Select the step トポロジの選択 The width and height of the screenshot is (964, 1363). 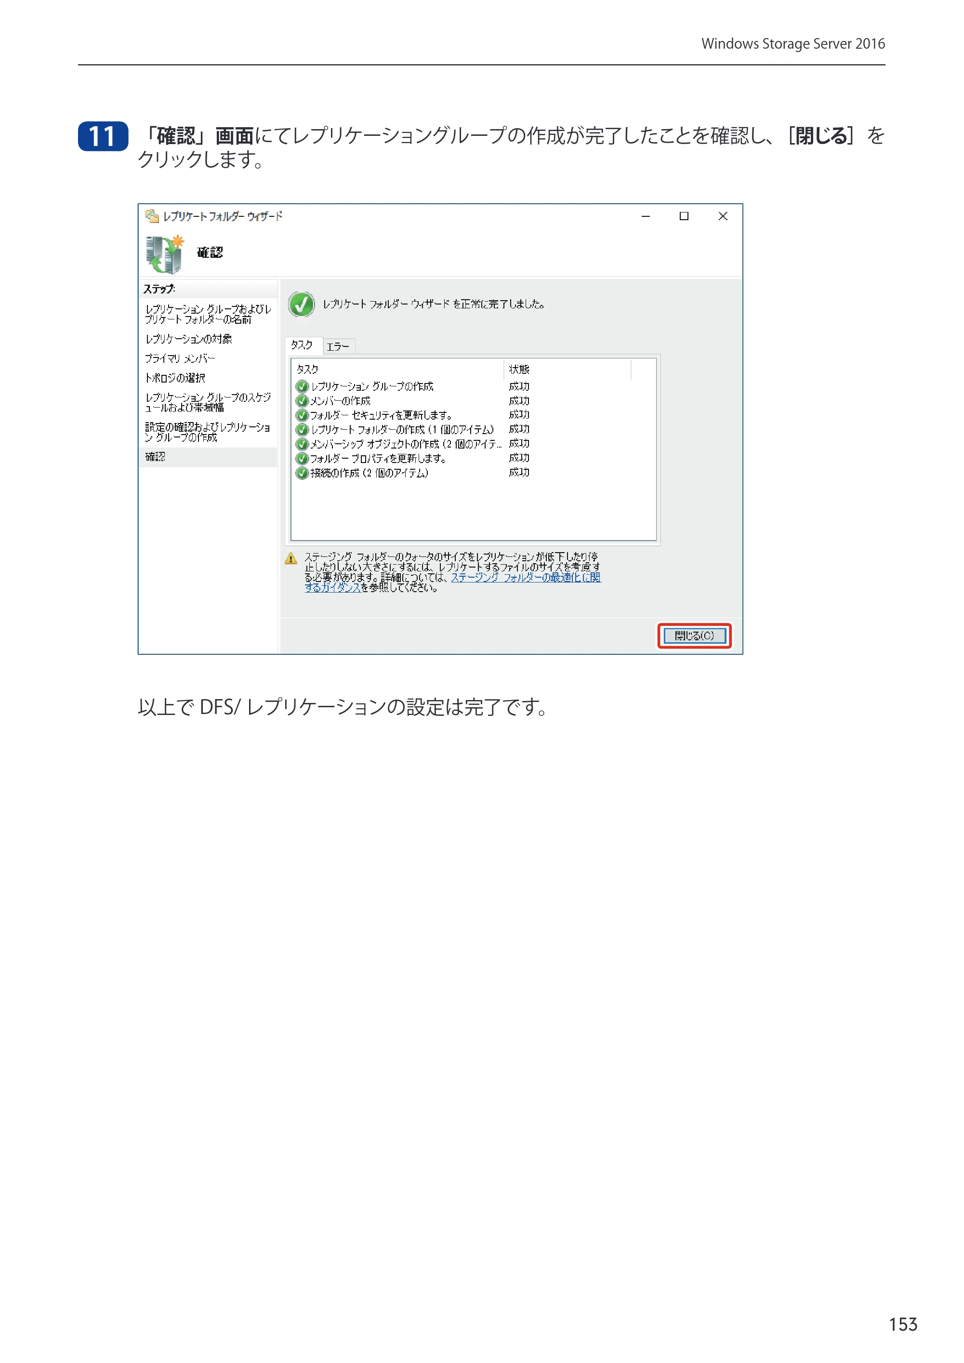coord(175,378)
